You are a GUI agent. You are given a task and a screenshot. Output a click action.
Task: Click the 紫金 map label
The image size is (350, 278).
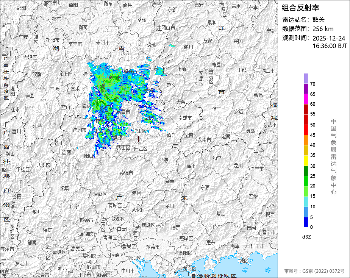tap(220, 214)
